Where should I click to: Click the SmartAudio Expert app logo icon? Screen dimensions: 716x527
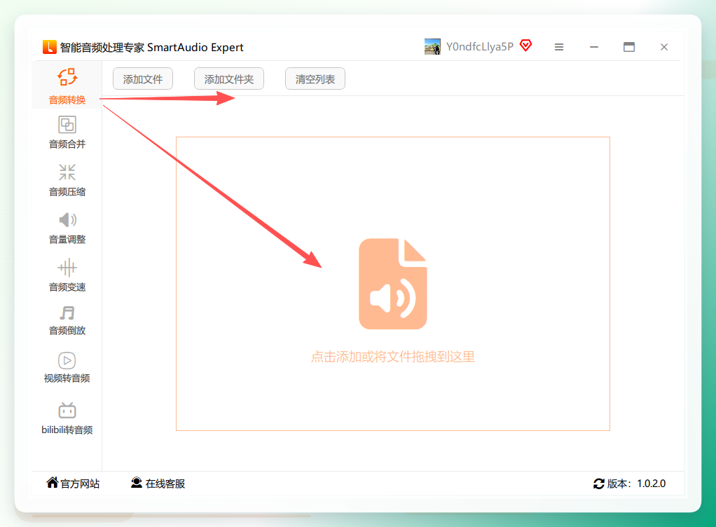pos(49,46)
